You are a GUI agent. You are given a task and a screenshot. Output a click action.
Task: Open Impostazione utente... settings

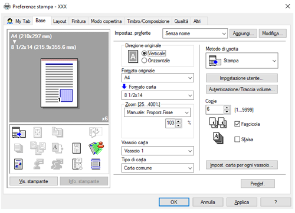click(242, 78)
